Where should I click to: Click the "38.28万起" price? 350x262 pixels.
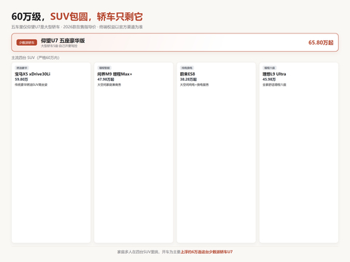tap(188, 79)
